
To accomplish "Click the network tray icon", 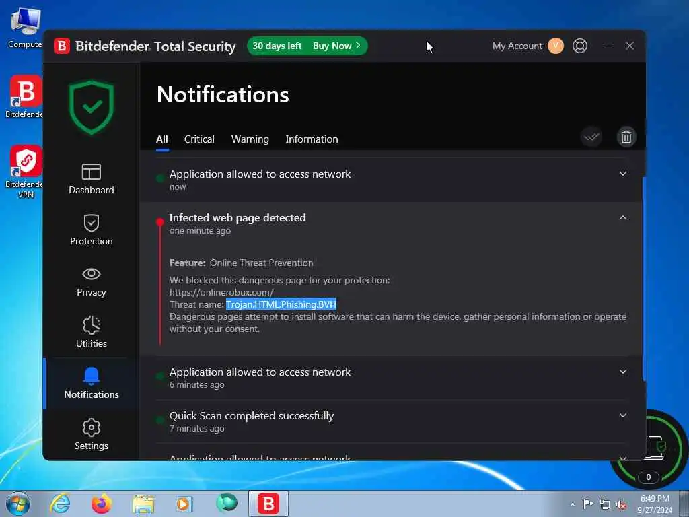I will pos(605,504).
